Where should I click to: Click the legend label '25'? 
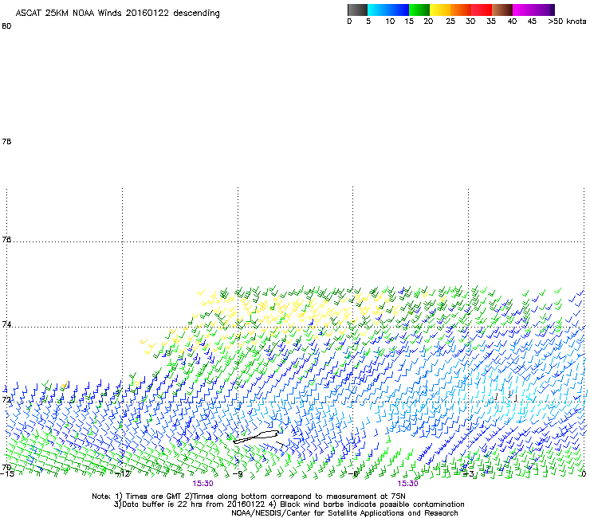450,22
